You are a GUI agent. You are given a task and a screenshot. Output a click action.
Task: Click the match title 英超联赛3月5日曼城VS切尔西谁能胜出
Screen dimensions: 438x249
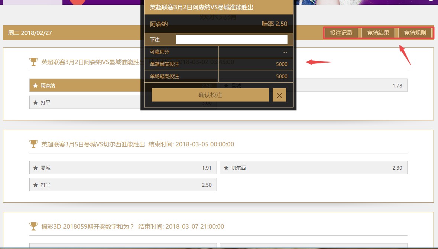point(93,144)
